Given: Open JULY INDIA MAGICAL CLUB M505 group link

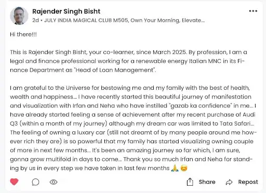Looking at the screenshot, I should [x=86, y=20].
